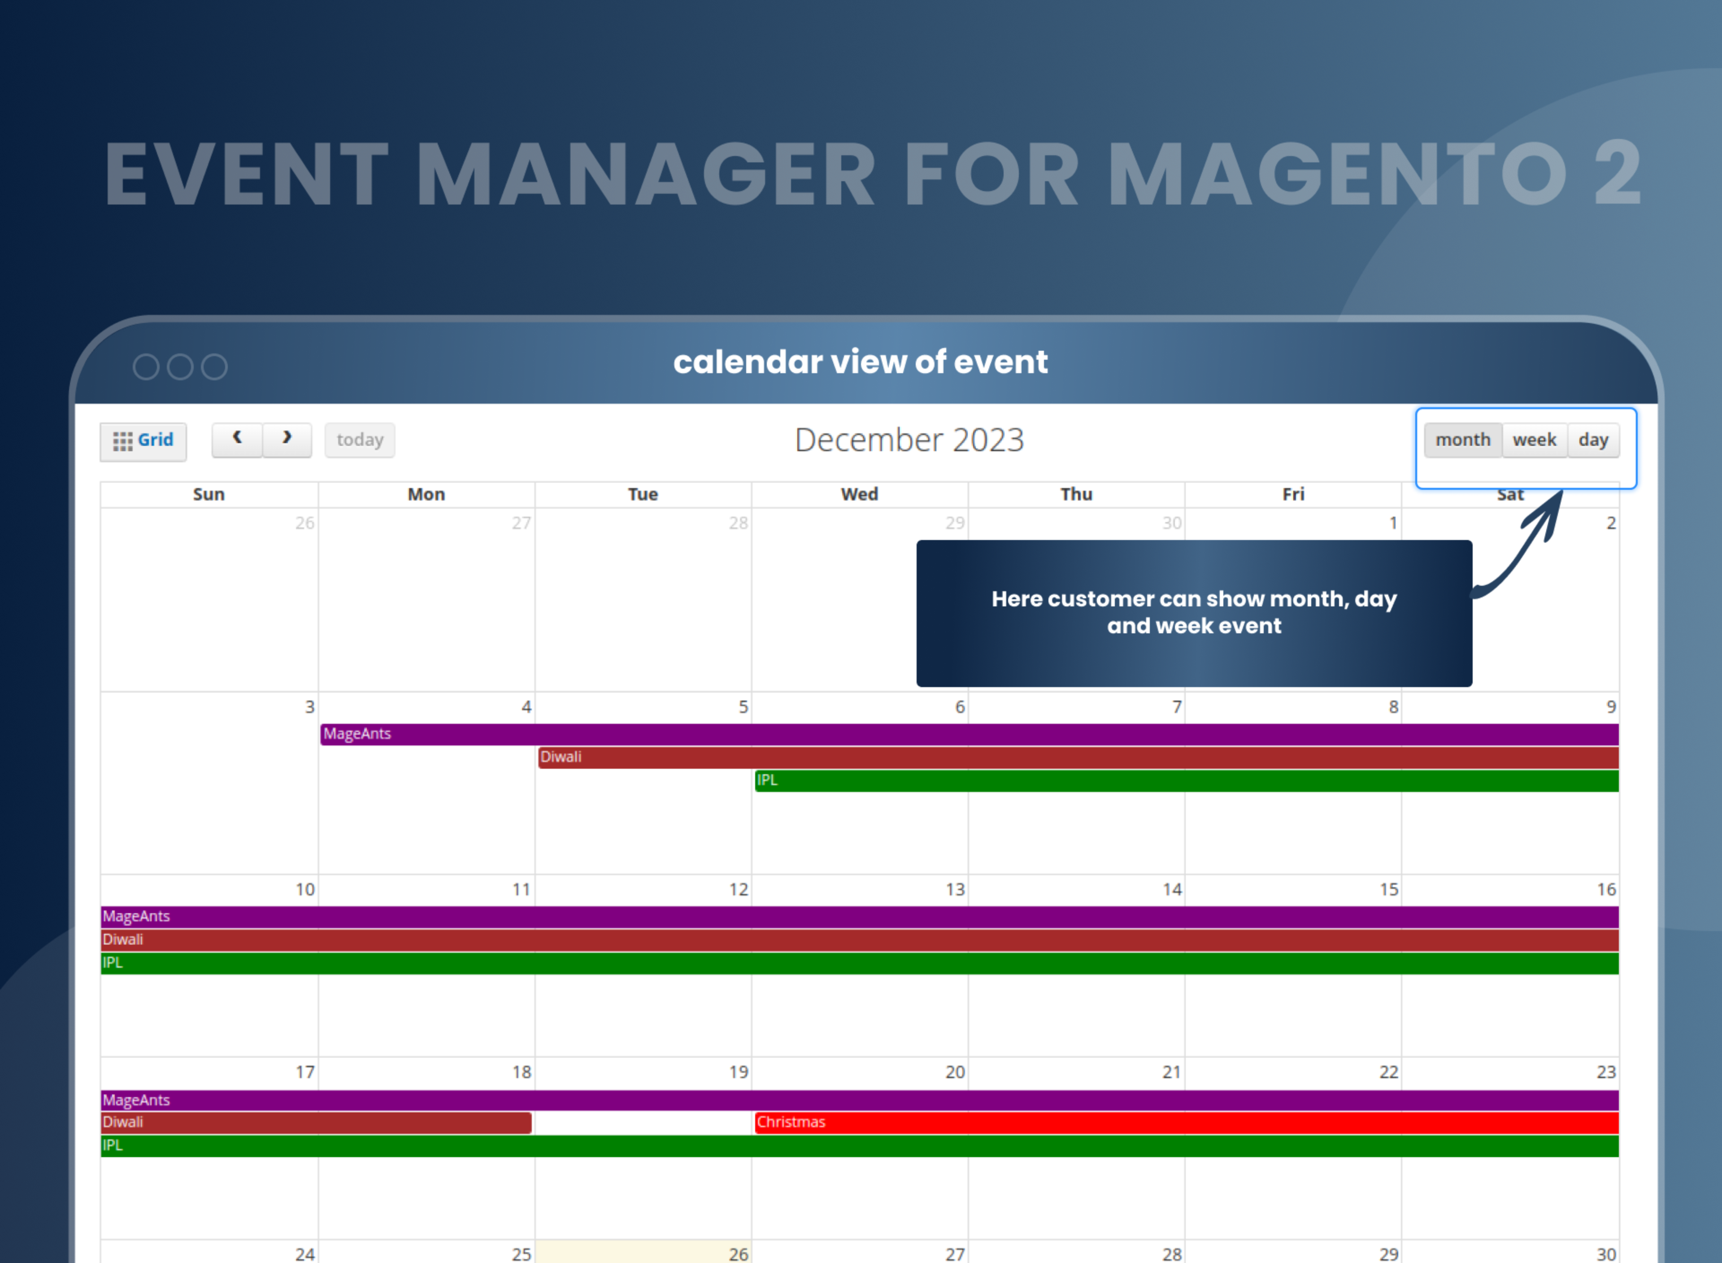Open Diwali event ending December 18

pos(316,1122)
